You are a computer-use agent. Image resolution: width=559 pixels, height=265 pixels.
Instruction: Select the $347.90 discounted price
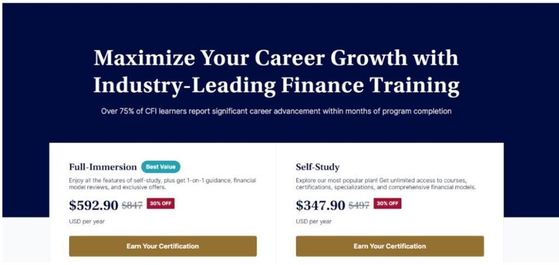(x=320, y=205)
